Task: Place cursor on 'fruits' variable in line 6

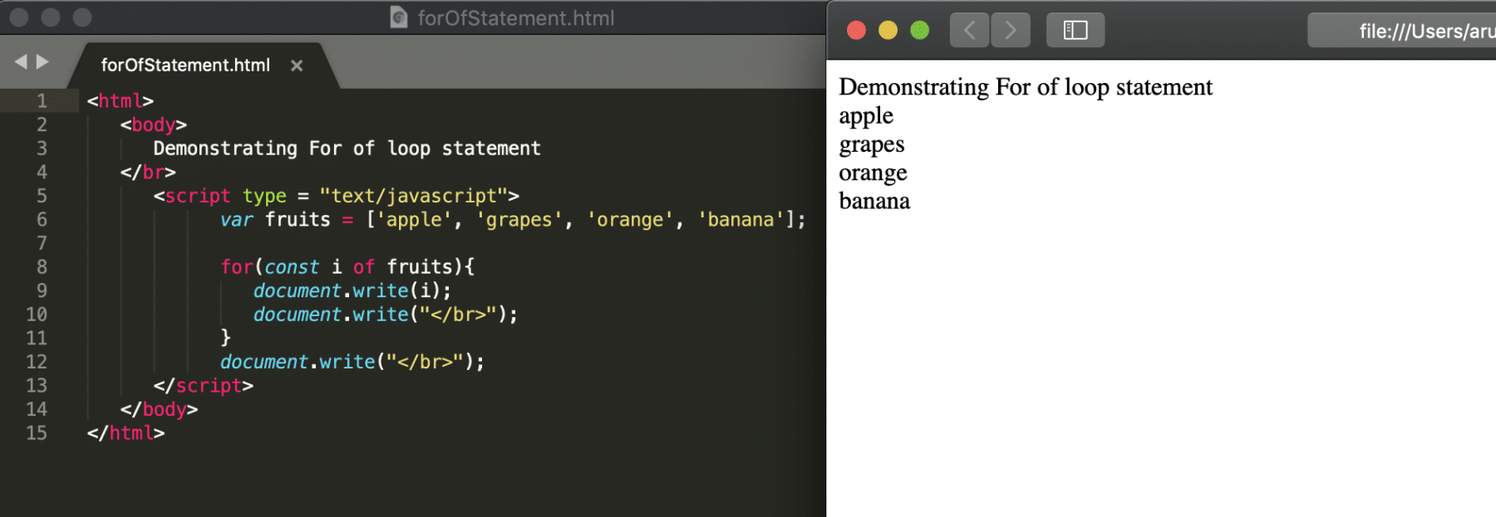Action: (298, 220)
